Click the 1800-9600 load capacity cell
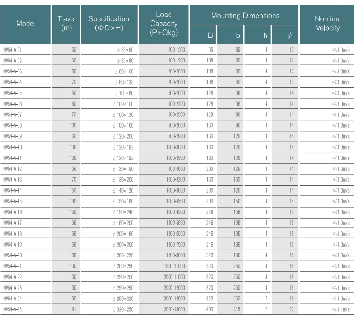The width and height of the screenshot is (355, 317). pos(175,255)
